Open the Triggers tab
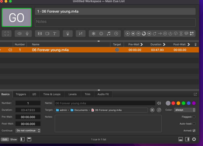203x146 pixels. tap(21, 94)
